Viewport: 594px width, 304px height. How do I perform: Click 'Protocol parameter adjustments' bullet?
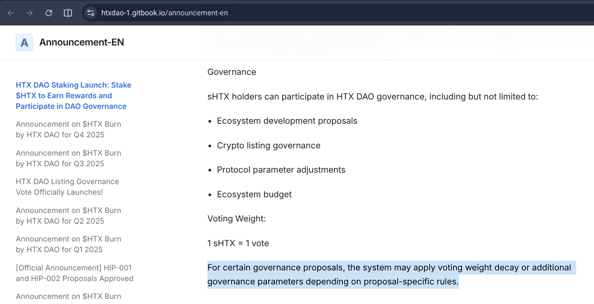(281, 170)
